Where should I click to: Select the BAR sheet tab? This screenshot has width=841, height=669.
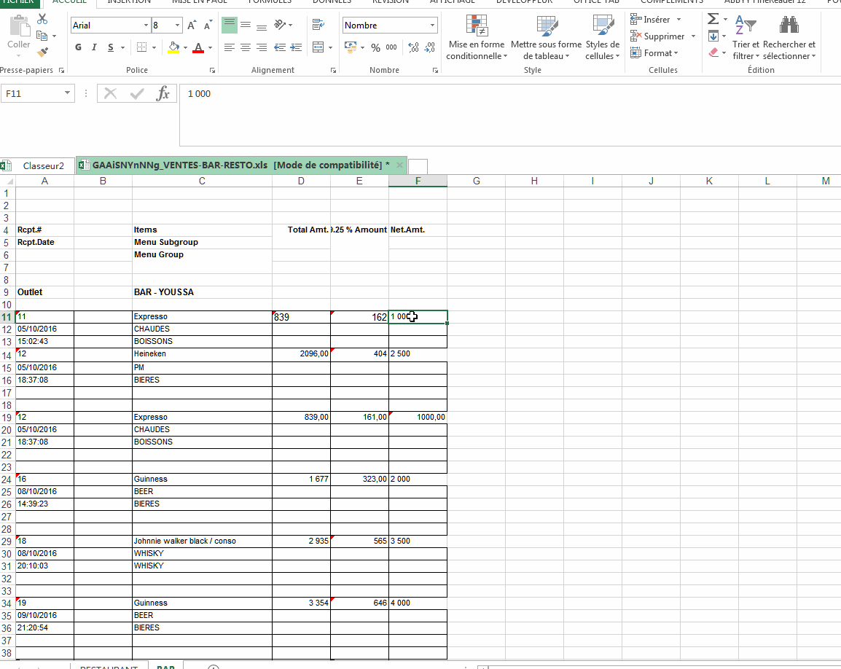pos(165,667)
